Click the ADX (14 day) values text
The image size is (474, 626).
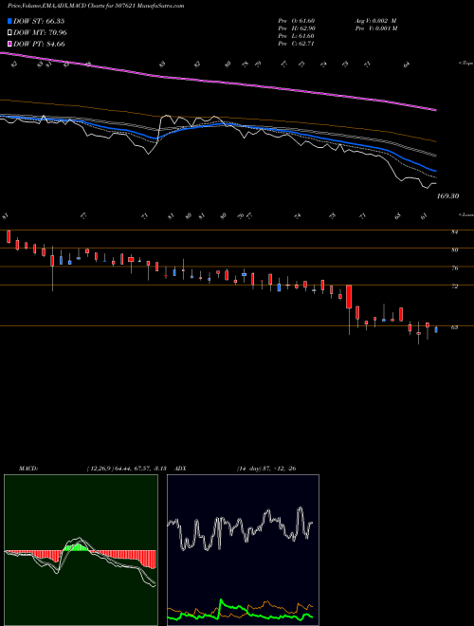pos(266,469)
